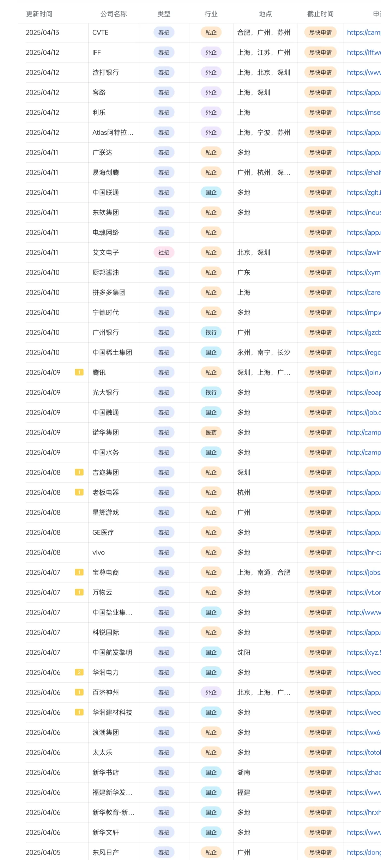
Task: Select the company name cell 科锐国际
Action: click(114, 632)
